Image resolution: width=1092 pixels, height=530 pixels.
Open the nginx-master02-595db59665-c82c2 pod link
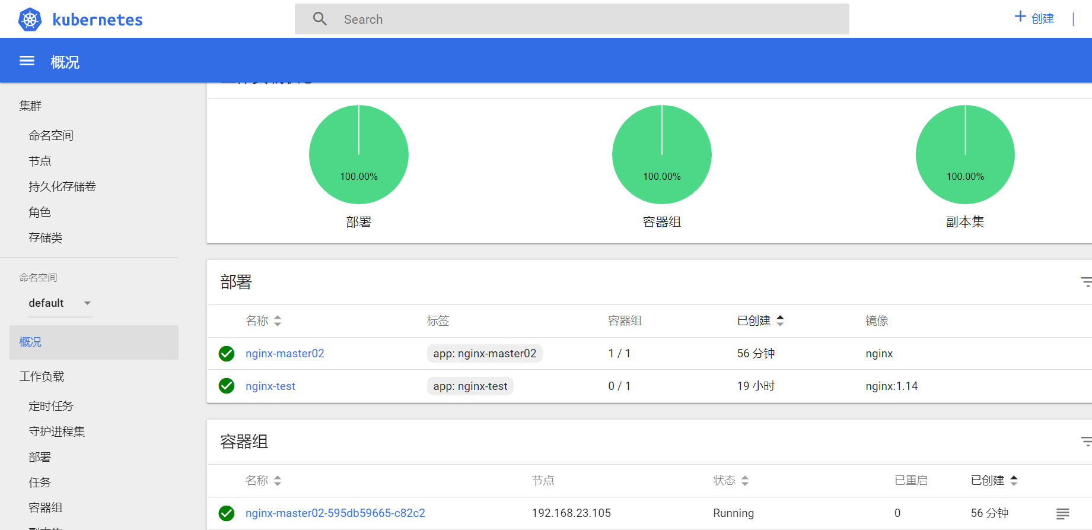335,513
